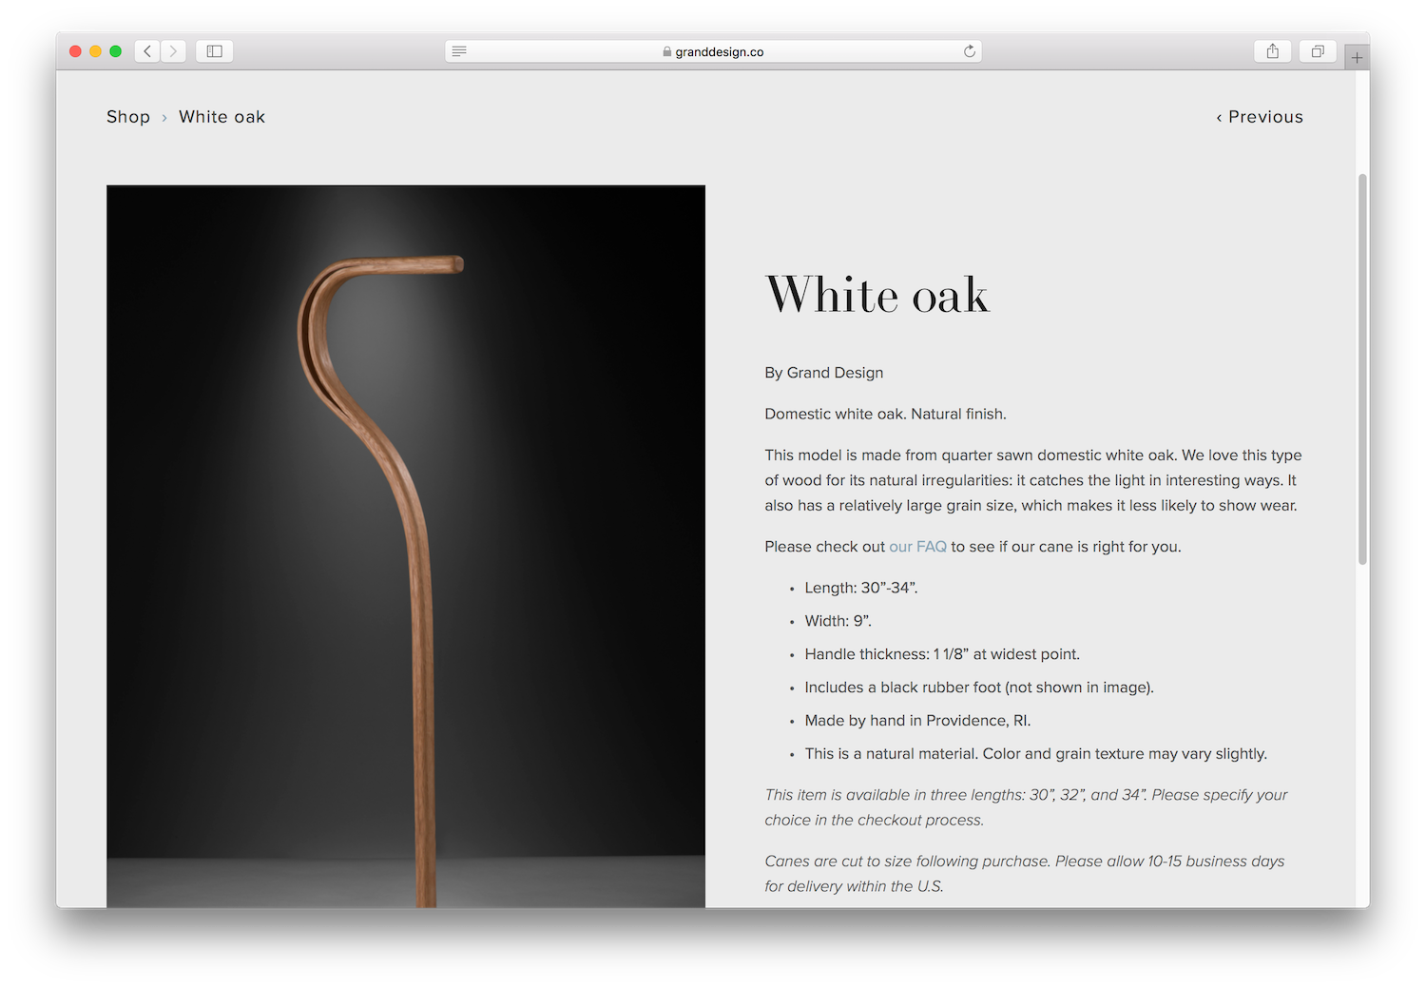
Task: Click the 'Handle thickness' bullet
Action: pos(942,654)
